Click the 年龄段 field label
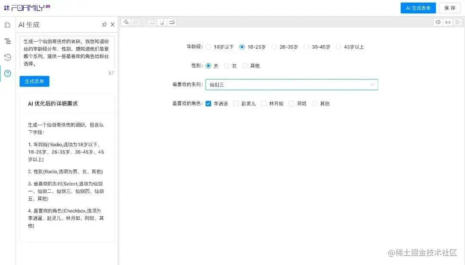Image resolution: width=465 pixels, height=265 pixels. pyautogui.click(x=195, y=47)
